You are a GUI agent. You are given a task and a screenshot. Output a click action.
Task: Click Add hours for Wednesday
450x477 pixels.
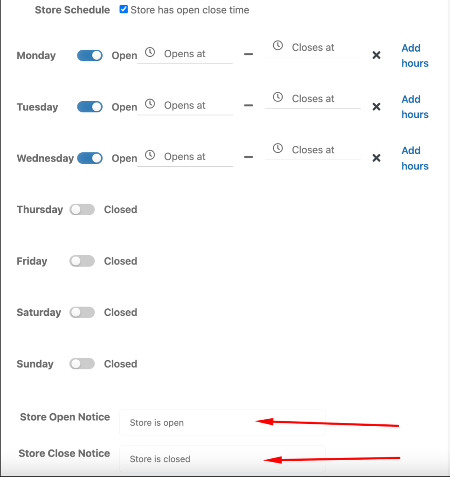(x=414, y=158)
